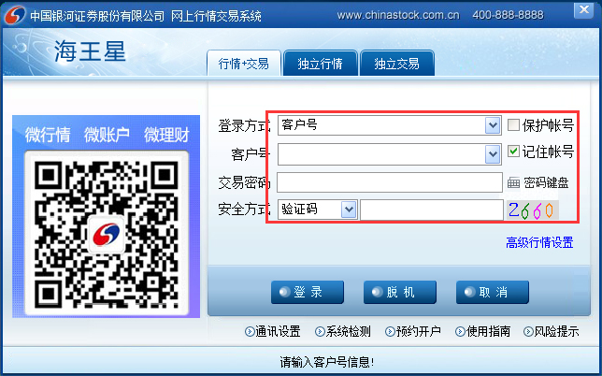Switch to the 行情+交易 tab

(x=244, y=64)
